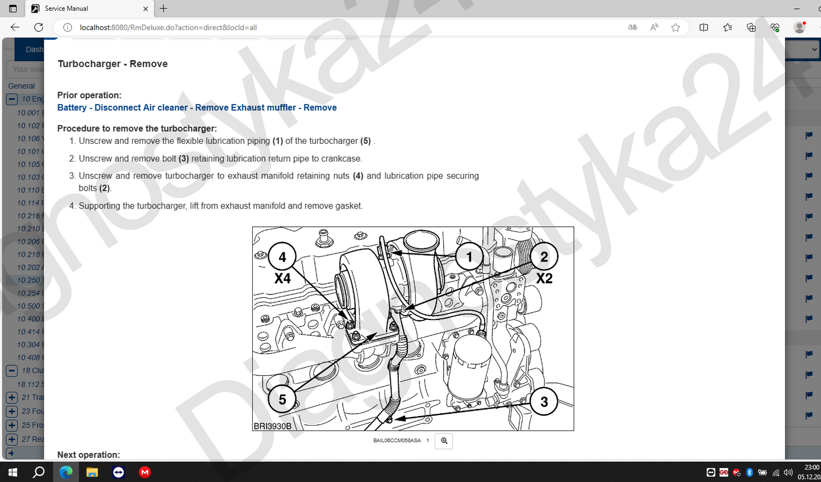Expand the 25 Front axle node
This screenshot has height=482, width=821.
(x=11, y=425)
